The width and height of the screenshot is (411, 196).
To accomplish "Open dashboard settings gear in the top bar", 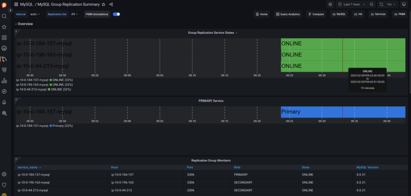I will point(330,4).
